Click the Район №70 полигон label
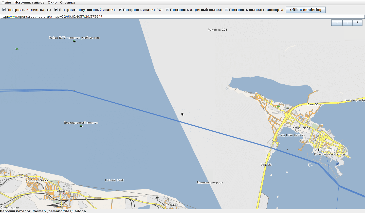This screenshot has height=213, width=365. coord(74,38)
